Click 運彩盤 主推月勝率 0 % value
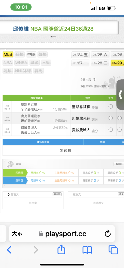Viewport: 124px width, 268px height. pos(64,180)
